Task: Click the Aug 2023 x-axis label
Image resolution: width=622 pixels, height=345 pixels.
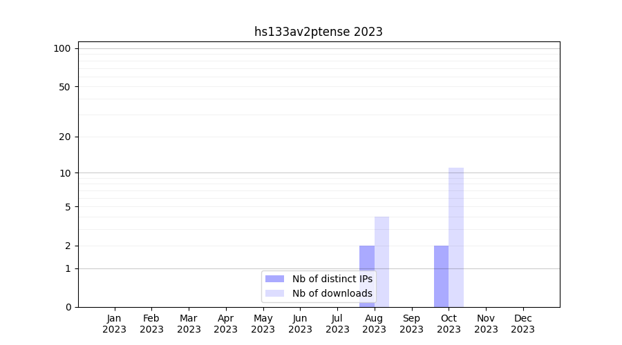Action: tap(374, 324)
